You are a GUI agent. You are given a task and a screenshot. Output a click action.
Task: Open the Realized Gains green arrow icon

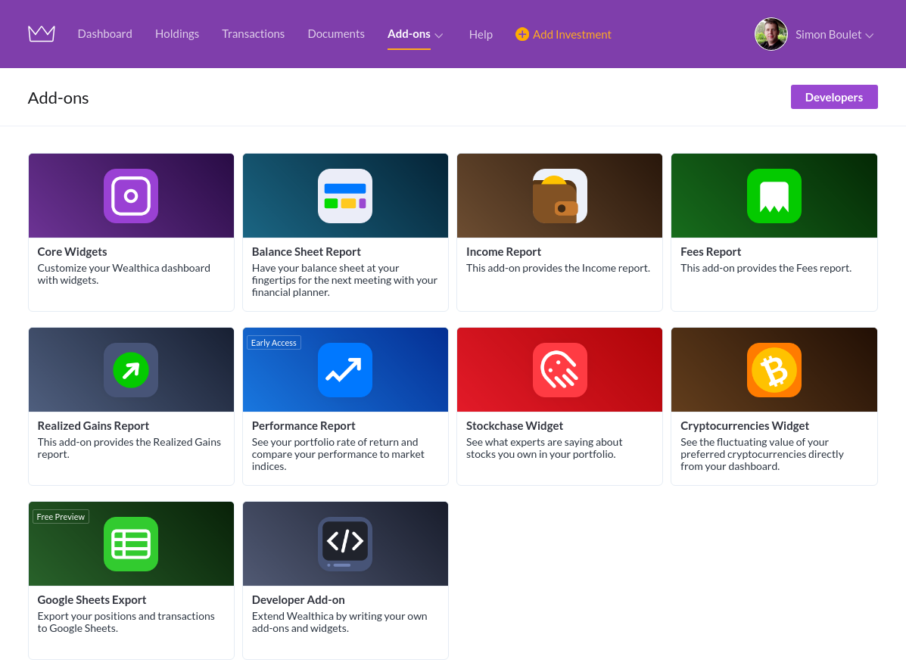(x=131, y=370)
